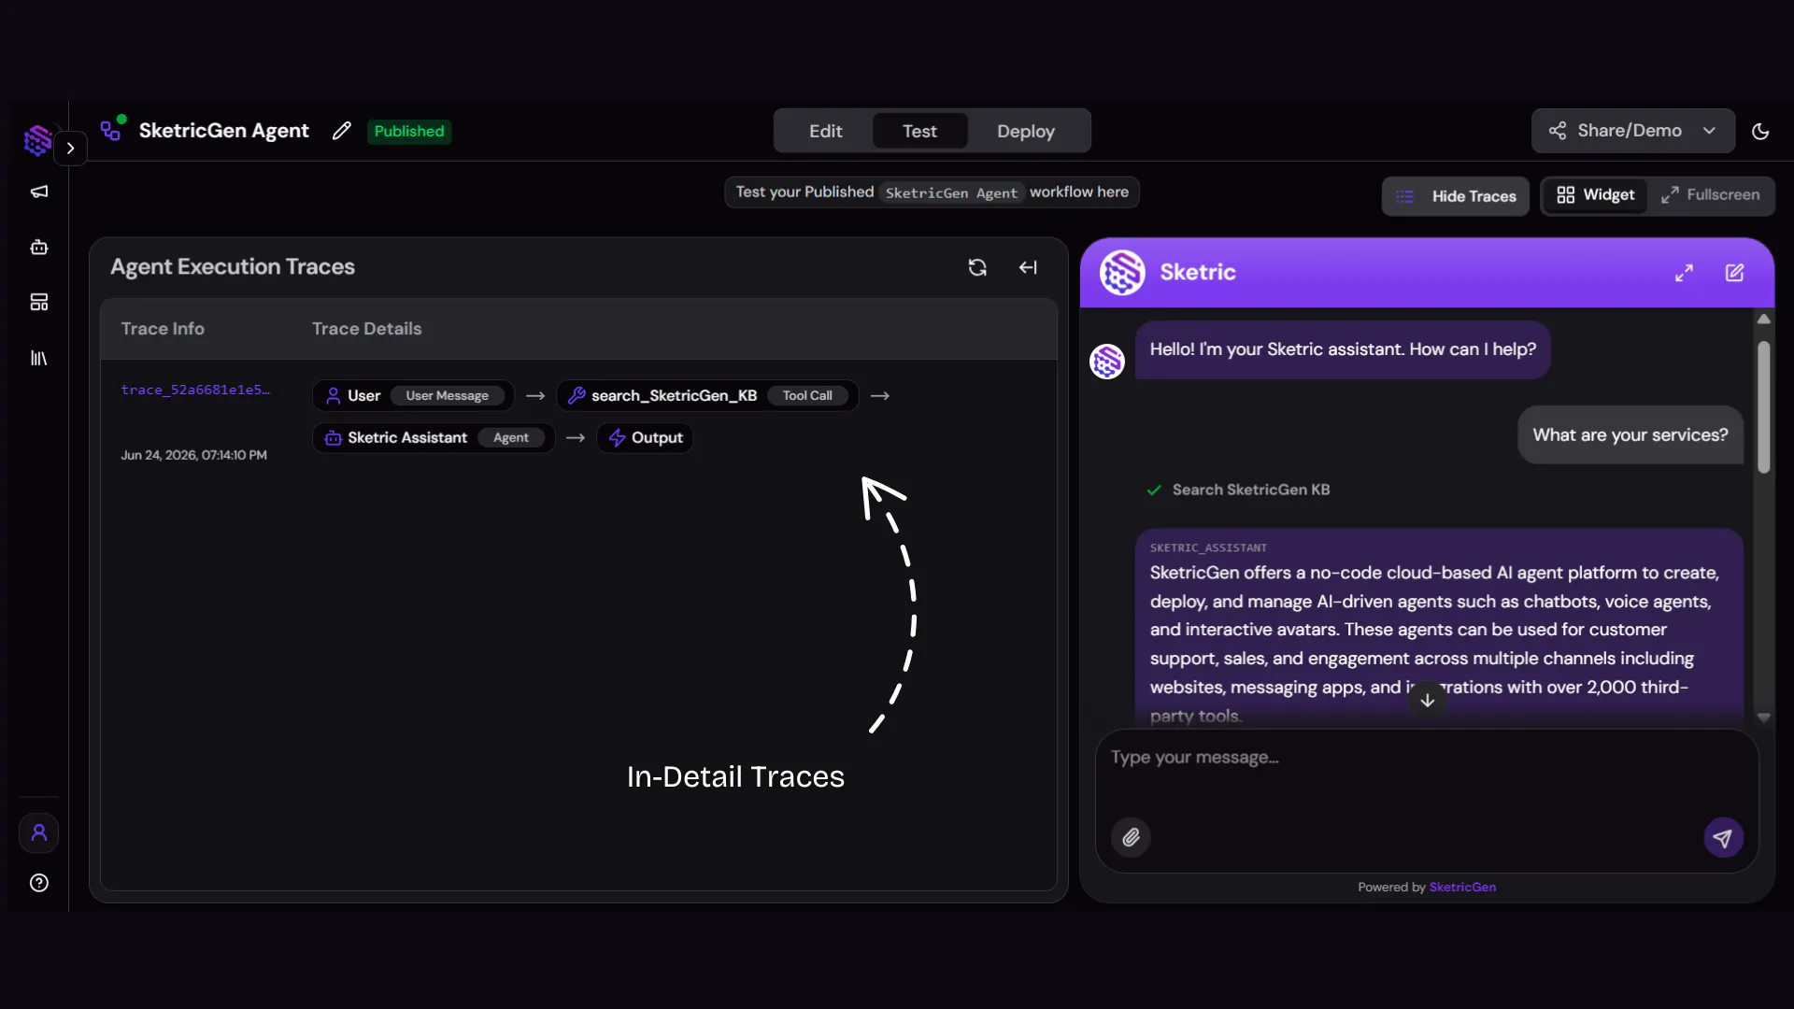The width and height of the screenshot is (1794, 1009).
Task: Click the trace timestamp Jun 24, 2026
Action: [x=193, y=455]
